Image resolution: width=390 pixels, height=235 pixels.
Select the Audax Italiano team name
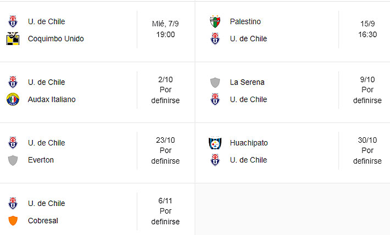coord(52,99)
